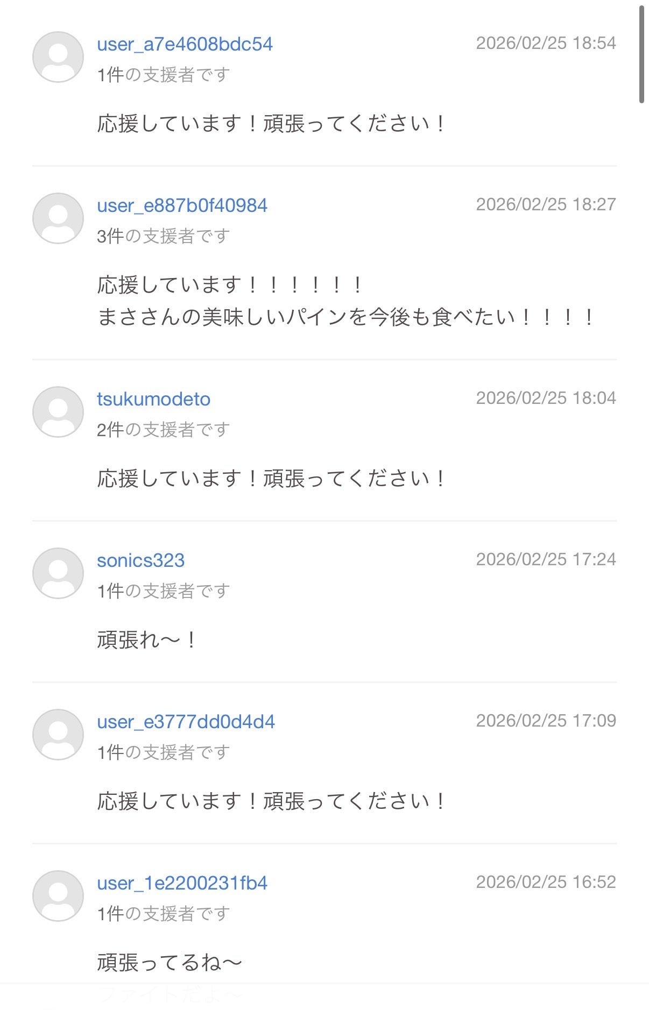649x1010 pixels.
Task: Click the page scrollbar thumb
Action: pos(641,54)
